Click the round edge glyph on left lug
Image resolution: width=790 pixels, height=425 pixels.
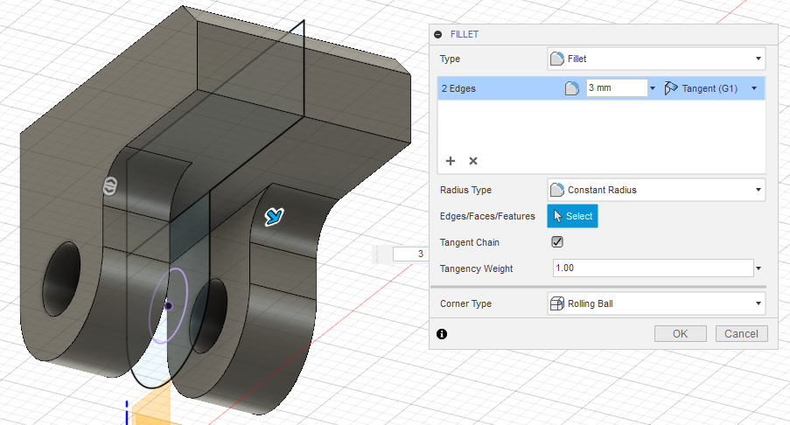pos(110,186)
